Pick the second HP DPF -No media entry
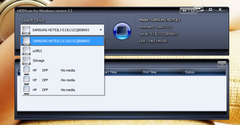 pos(62,80)
